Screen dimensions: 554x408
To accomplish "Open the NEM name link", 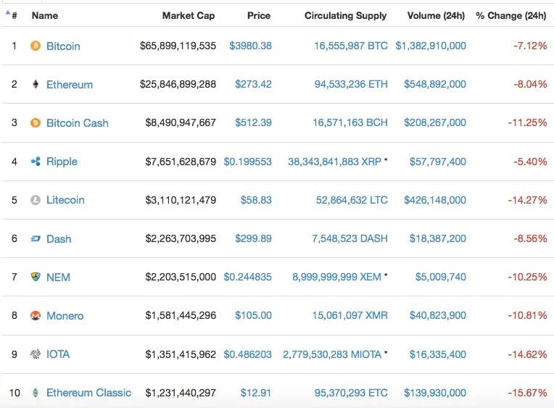I will (x=58, y=278).
